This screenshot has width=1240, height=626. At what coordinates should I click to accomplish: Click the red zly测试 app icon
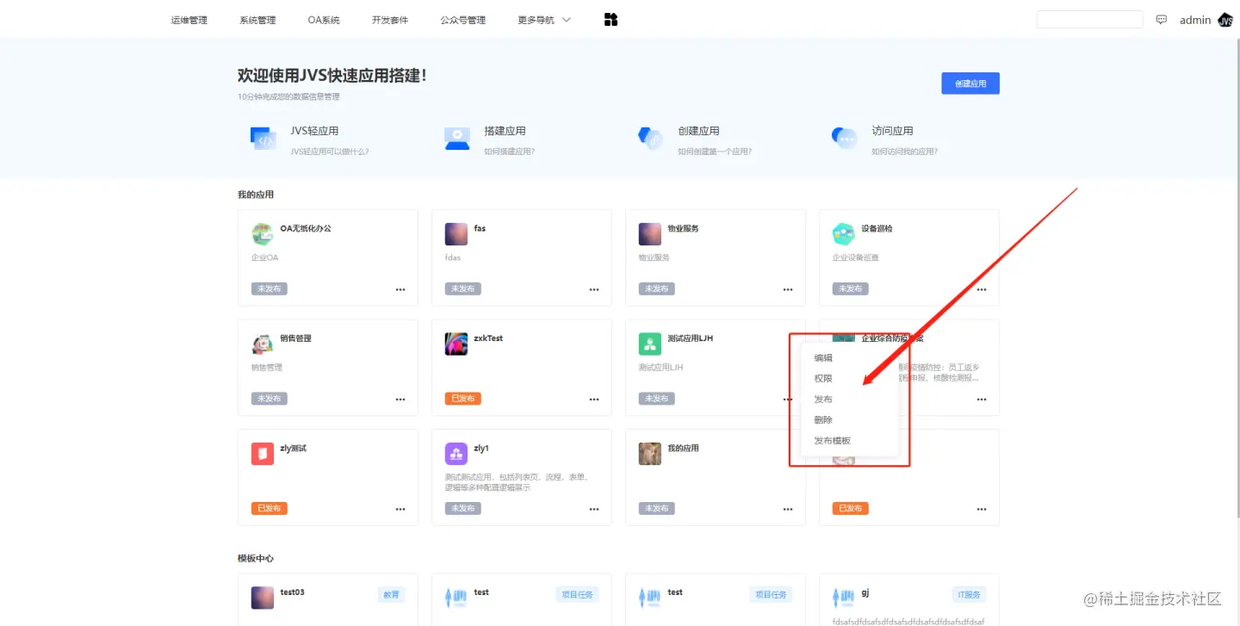263,454
